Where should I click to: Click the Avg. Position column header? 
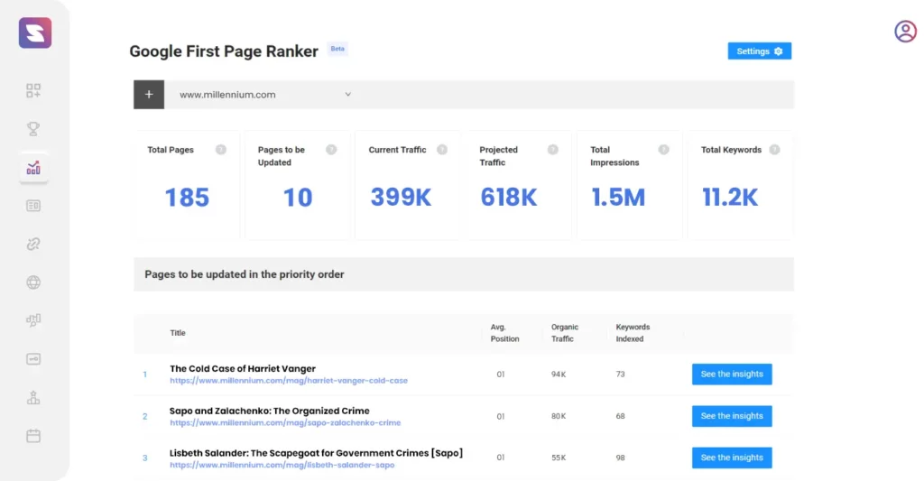click(x=505, y=333)
